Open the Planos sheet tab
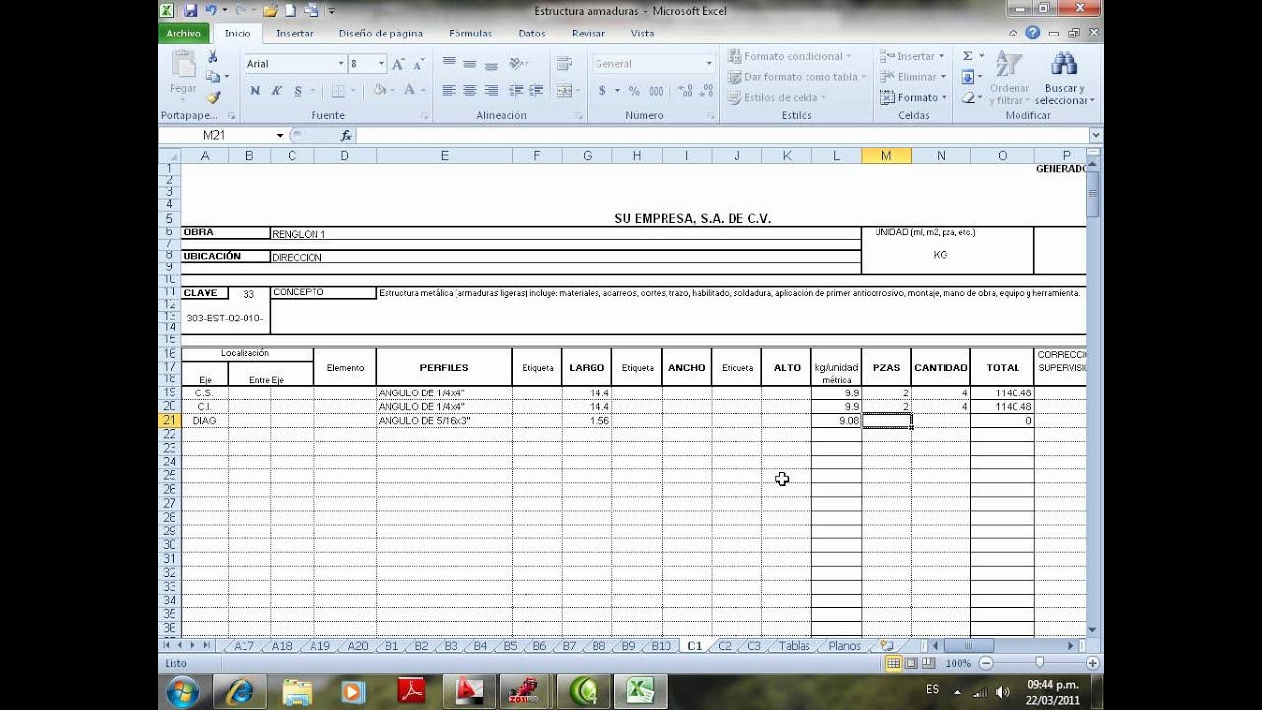 coord(844,646)
